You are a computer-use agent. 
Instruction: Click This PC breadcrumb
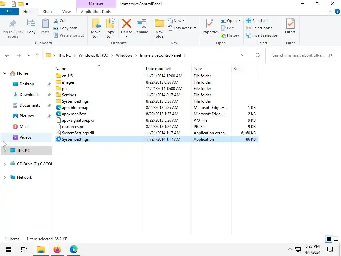[64, 55]
